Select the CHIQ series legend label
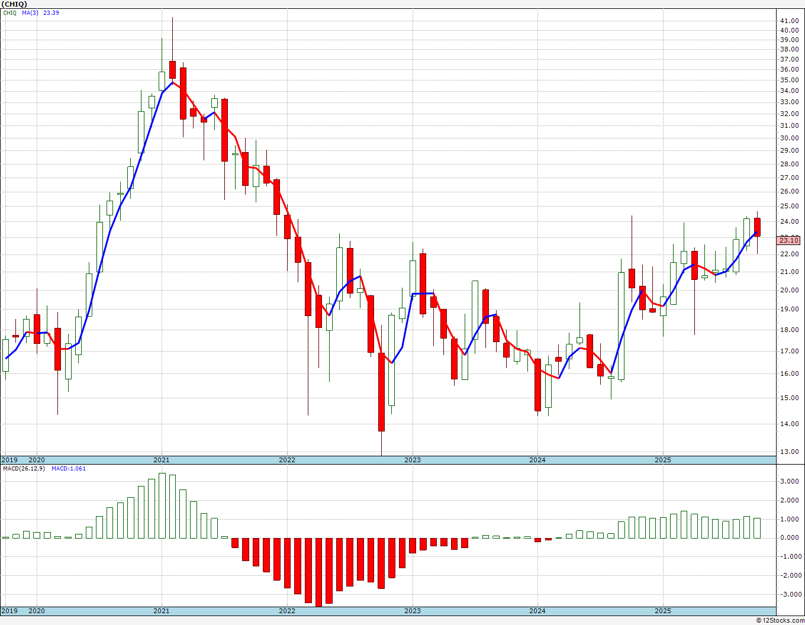The height and width of the screenshot is (625, 805). click(x=9, y=12)
